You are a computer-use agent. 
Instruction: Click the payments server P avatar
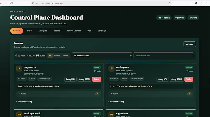click(19, 68)
